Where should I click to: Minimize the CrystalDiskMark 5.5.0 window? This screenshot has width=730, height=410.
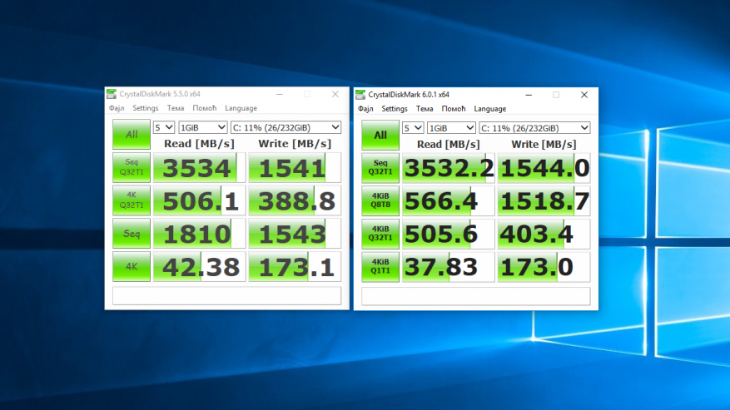click(280, 94)
